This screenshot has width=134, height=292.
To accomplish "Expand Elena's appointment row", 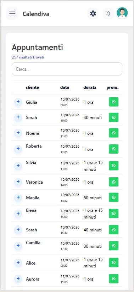I will pos(18,213).
